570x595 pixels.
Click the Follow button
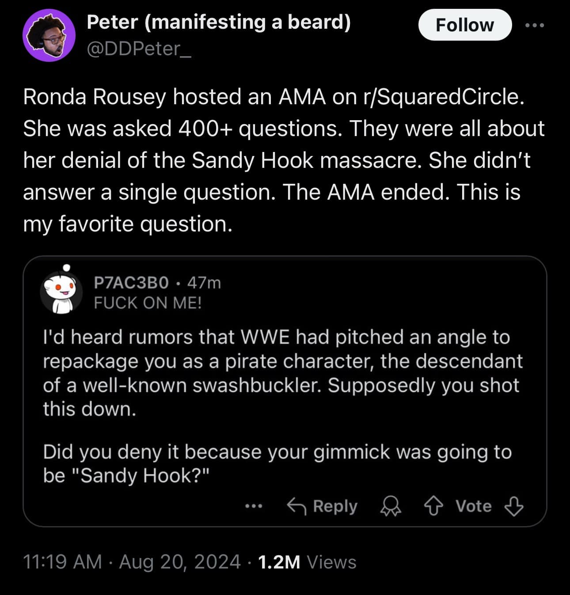coord(464,25)
